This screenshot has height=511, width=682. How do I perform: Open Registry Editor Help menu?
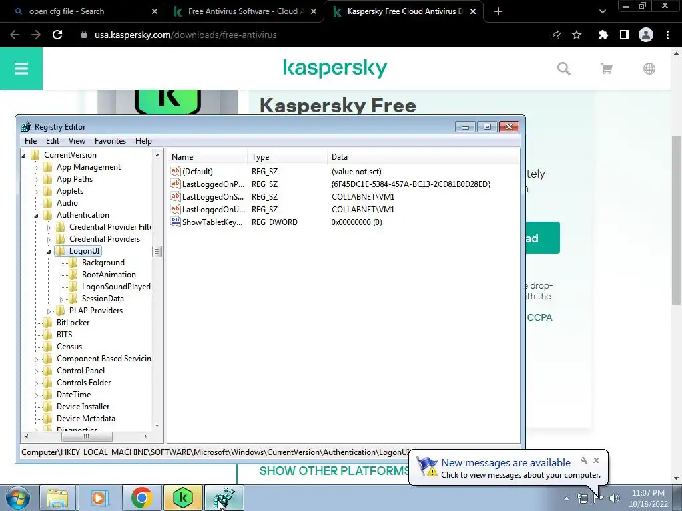[143, 141]
